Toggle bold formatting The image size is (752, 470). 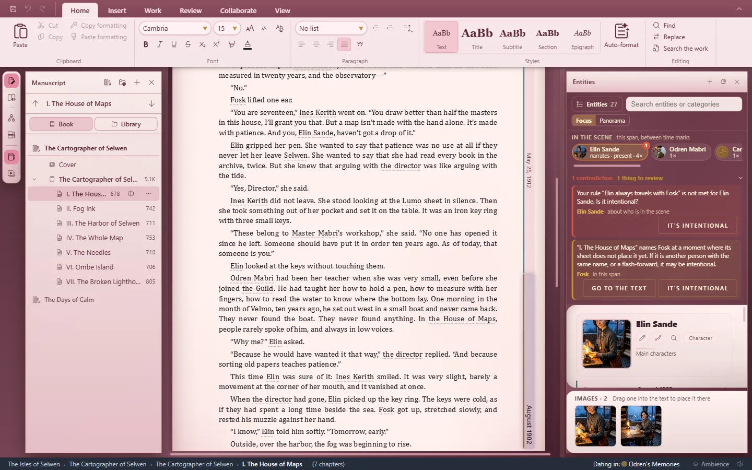(146, 44)
